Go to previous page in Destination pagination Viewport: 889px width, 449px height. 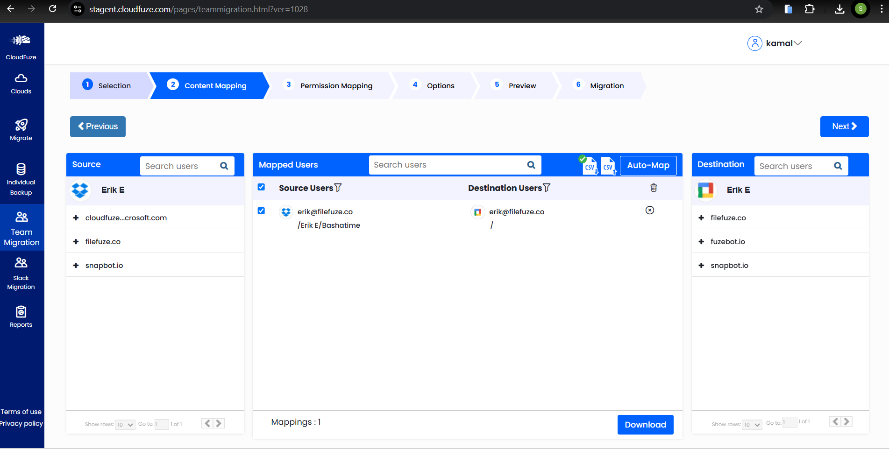click(x=835, y=421)
